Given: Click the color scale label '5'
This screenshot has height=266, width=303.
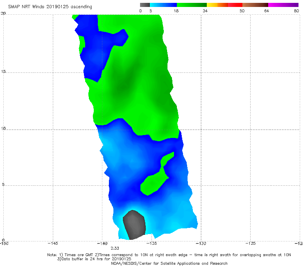Looking at the screenshot, I should [x=151, y=11].
